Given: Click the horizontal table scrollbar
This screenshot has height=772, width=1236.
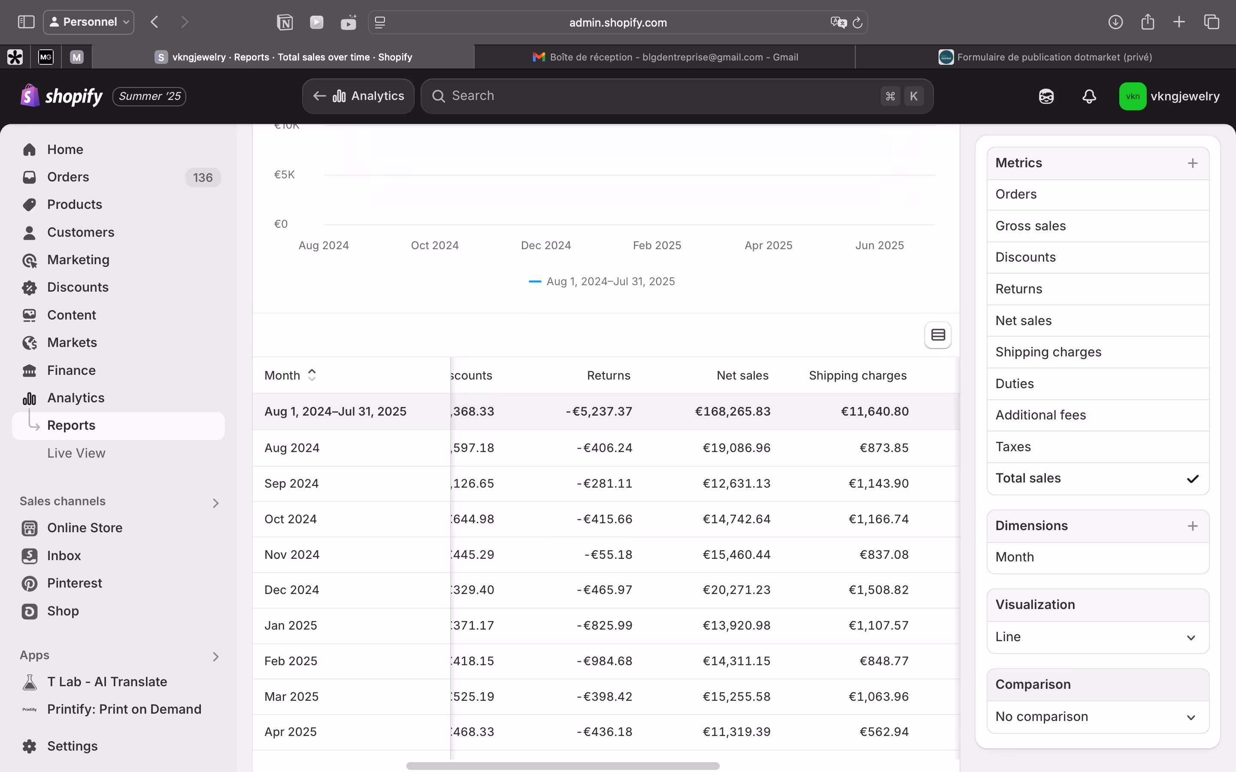Looking at the screenshot, I should (562, 766).
